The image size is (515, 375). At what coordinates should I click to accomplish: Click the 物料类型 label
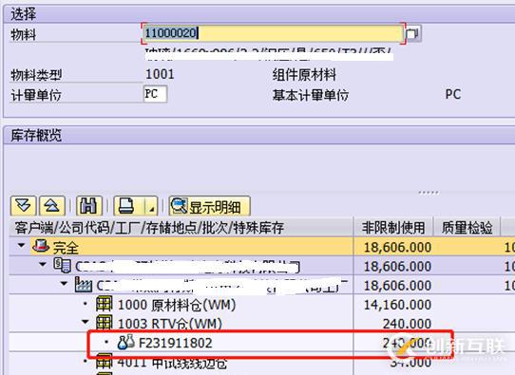(x=36, y=75)
